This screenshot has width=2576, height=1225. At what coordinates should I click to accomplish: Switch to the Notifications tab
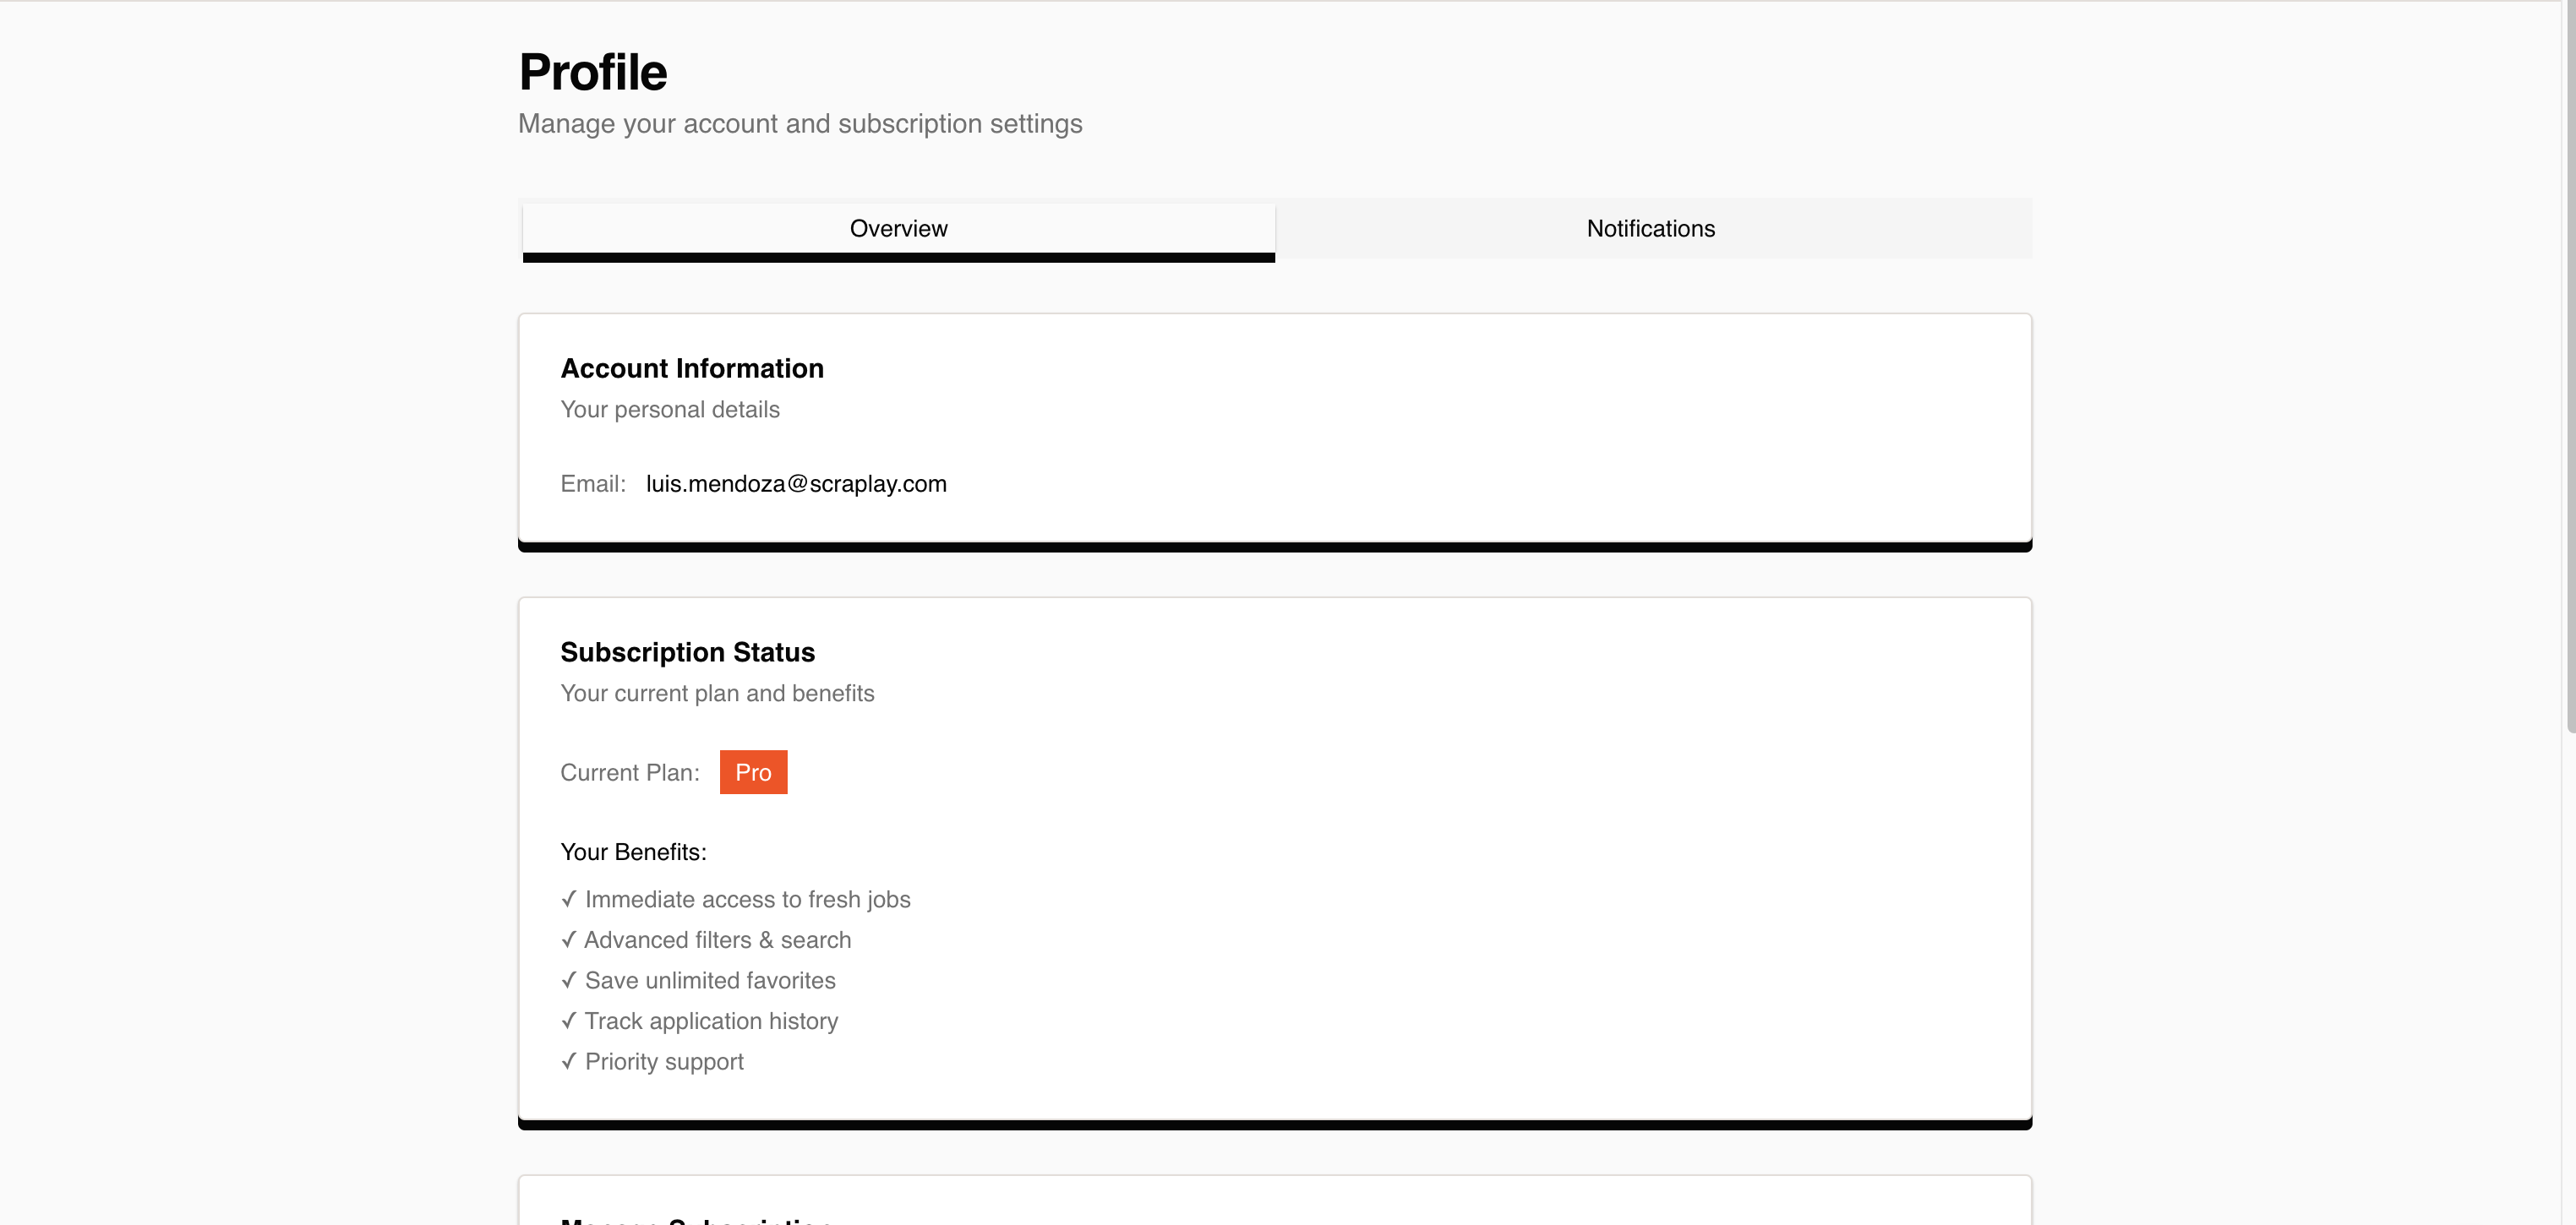click(1649, 228)
